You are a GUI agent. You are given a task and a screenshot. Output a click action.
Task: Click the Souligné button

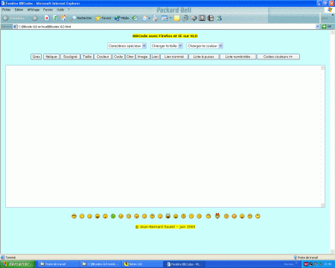click(70, 57)
